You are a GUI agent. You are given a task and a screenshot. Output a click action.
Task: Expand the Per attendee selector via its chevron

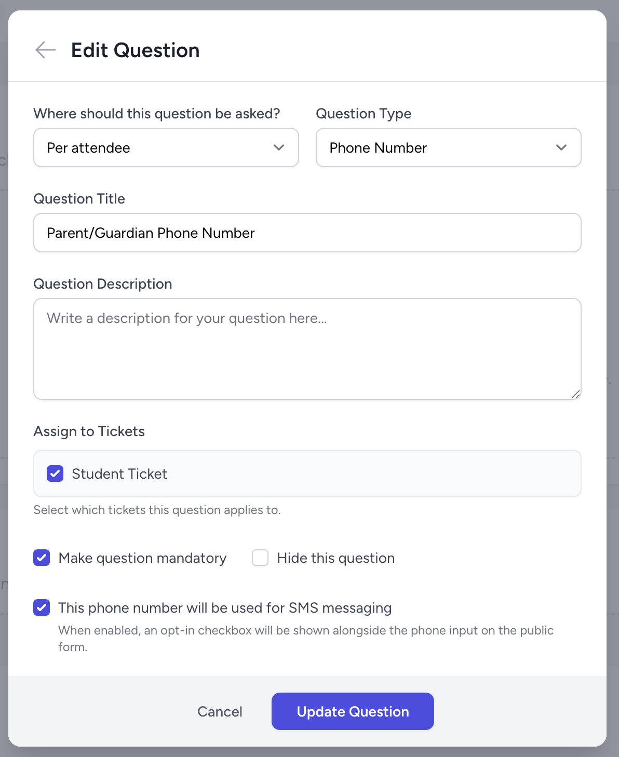pos(279,147)
